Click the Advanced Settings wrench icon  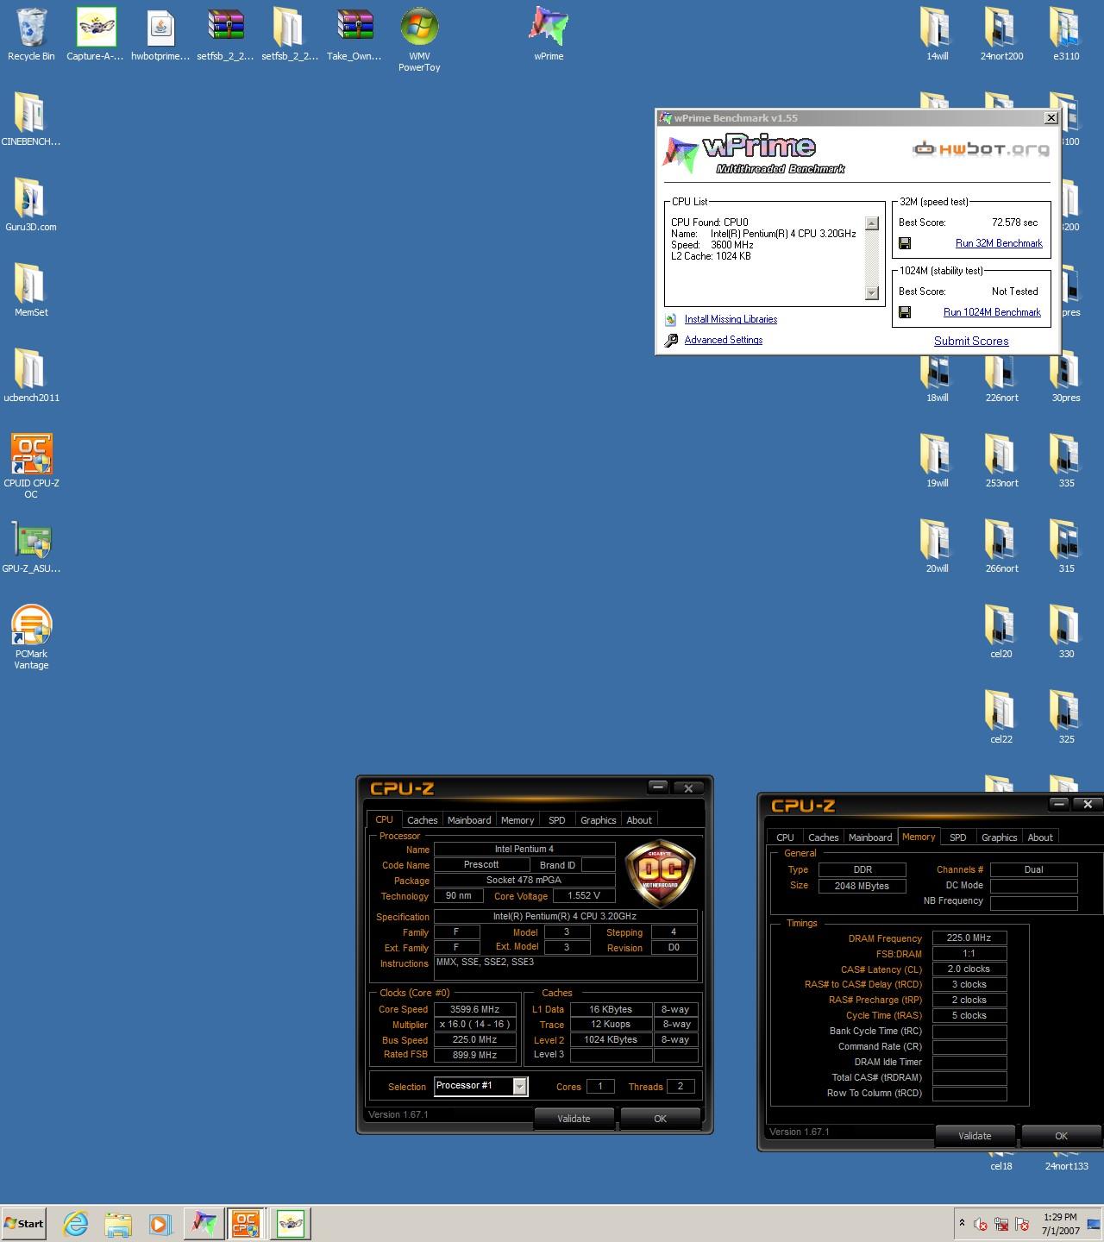(671, 341)
